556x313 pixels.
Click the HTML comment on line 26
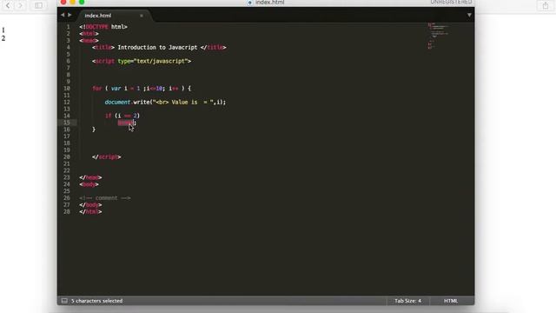105,198
